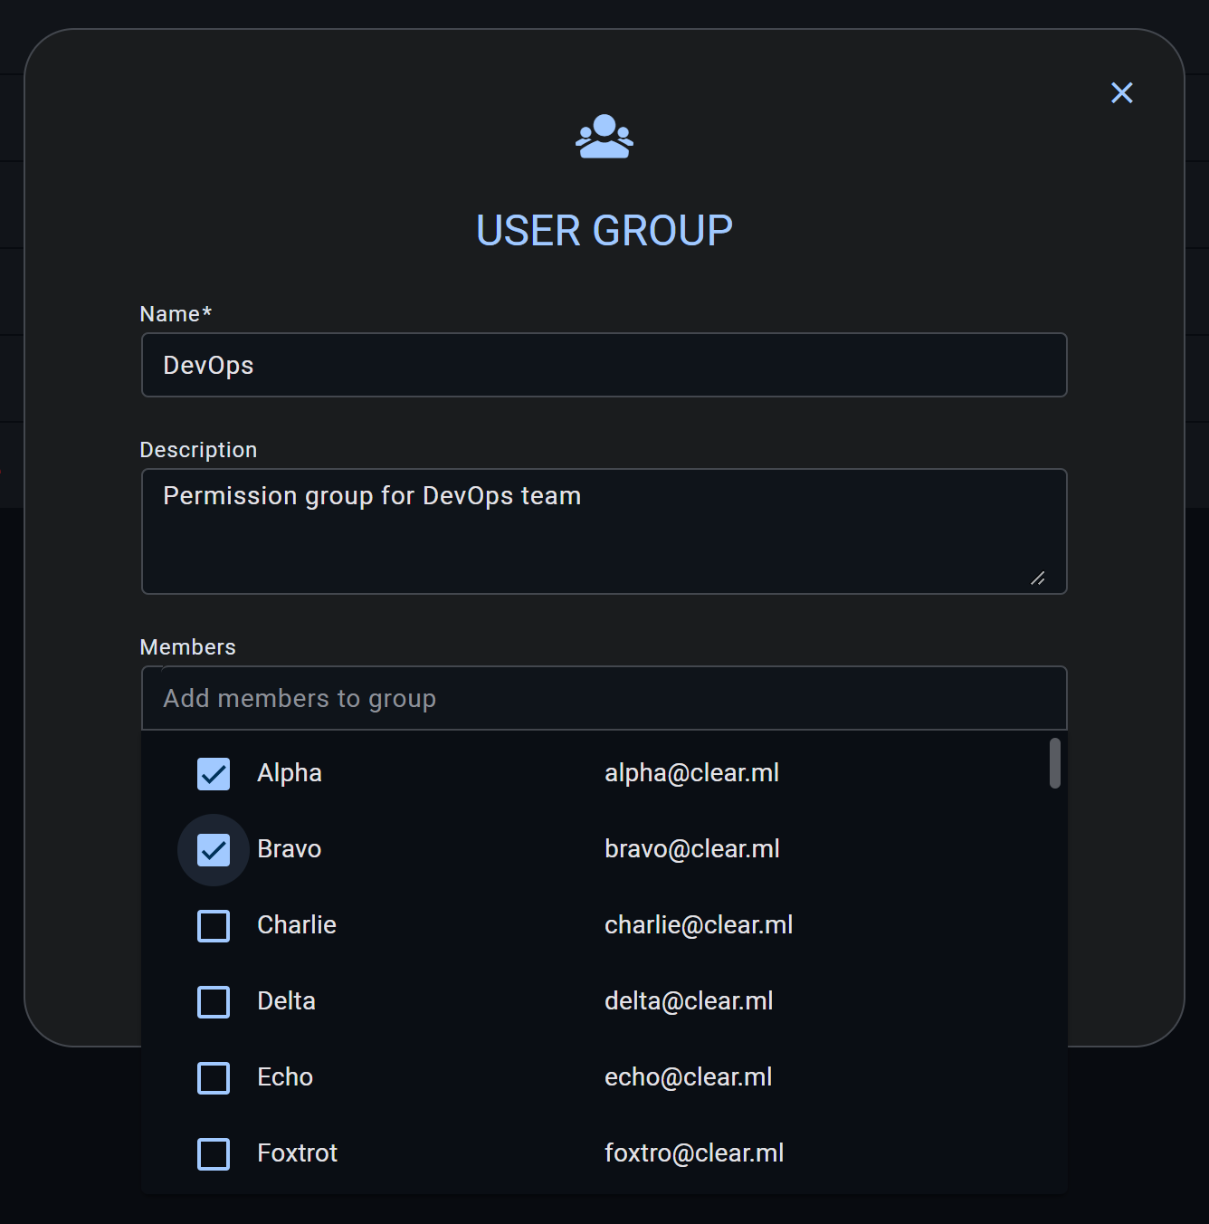Viewport: 1209px width, 1224px height.
Task: Uncheck the Bravo member checkbox
Action: (214, 849)
